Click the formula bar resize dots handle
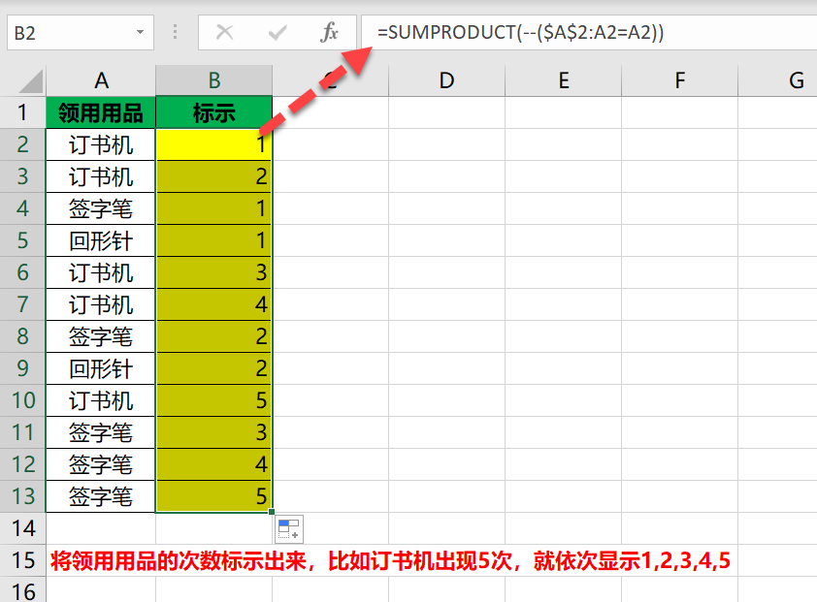The height and width of the screenshot is (602, 817). click(x=175, y=32)
